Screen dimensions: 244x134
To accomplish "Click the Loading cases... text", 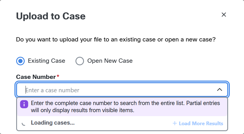I will click(53, 123).
